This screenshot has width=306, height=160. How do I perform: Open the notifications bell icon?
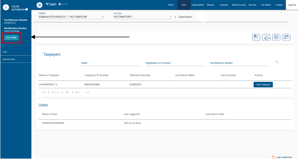point(266,37)
